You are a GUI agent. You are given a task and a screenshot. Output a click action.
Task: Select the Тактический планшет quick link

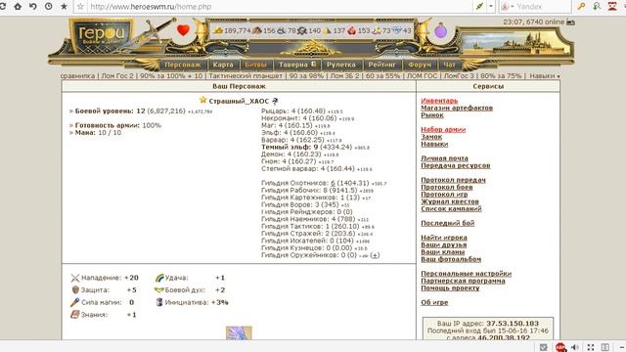(246, 76)
